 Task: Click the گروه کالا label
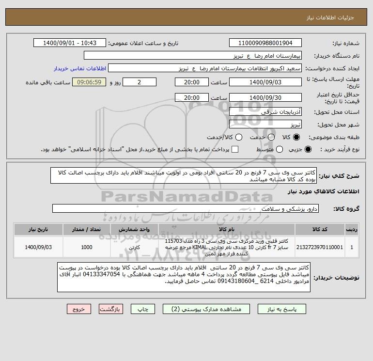click(346, 209)
